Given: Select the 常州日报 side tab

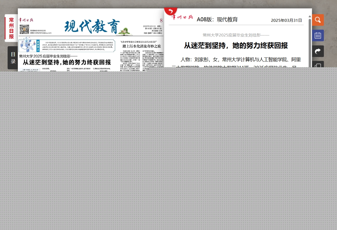Looking at the screenshot, I should tap(11, 28).
